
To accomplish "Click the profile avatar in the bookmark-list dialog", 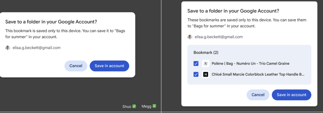I will pos(190,37).
